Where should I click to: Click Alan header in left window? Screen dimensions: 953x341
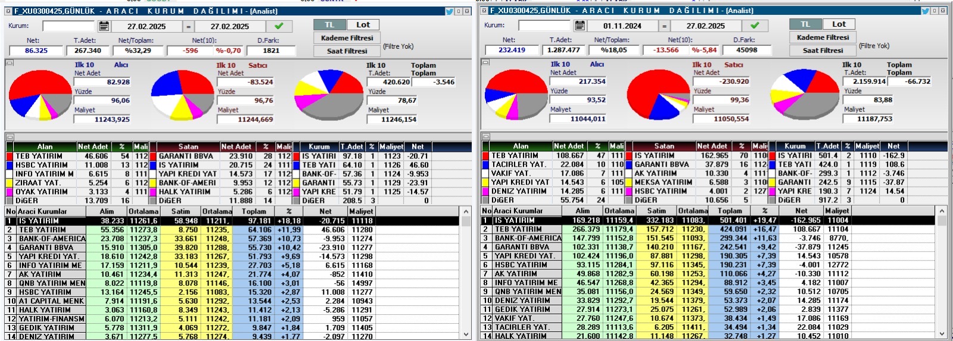click(x=45, y=146)
